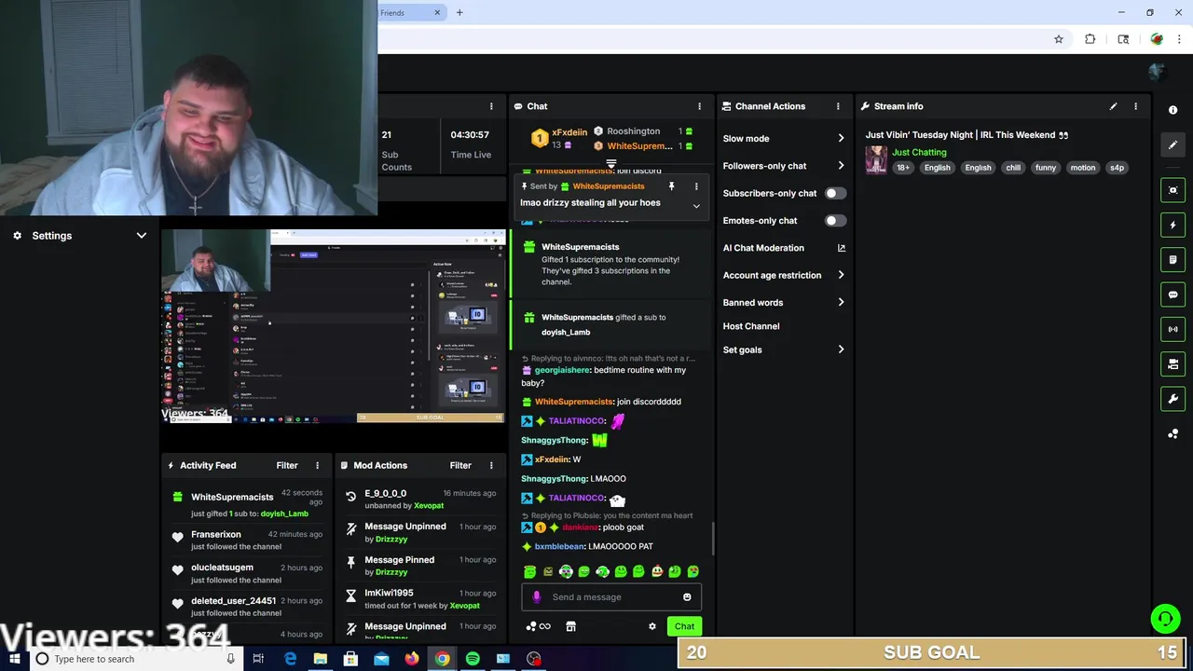Toggle Subscribers-only chat switch
The width and height of the screenshot is (1193, 671).
coord(835,193)
